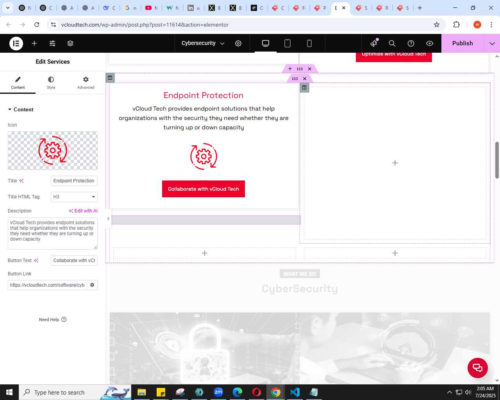500x400 pixels.
Task: Select the Endpoint Protection heading
Action: point(204,95)
